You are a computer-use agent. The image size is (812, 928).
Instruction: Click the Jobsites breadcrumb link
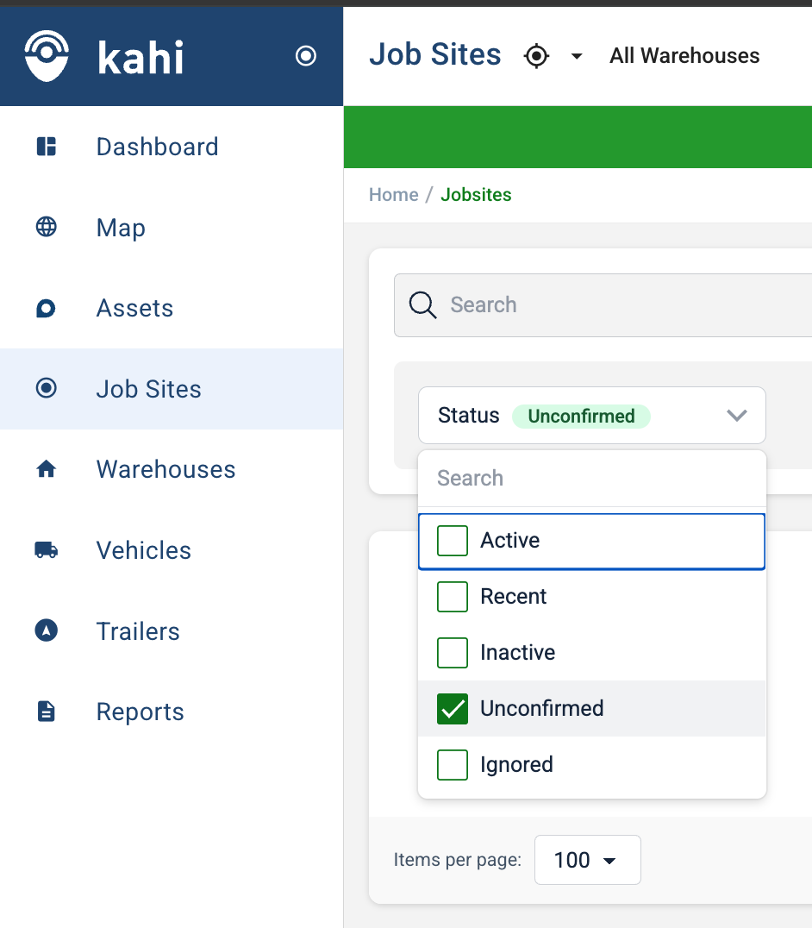click(476, 195)
